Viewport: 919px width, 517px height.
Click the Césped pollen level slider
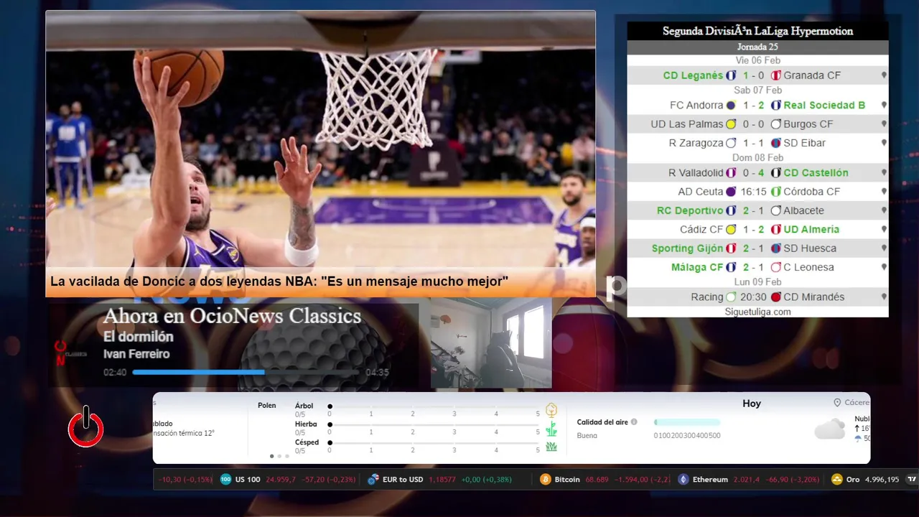(434, 443)
